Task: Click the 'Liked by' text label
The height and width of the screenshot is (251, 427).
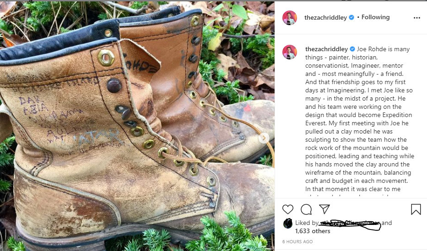Action: [x=307, y=223]
